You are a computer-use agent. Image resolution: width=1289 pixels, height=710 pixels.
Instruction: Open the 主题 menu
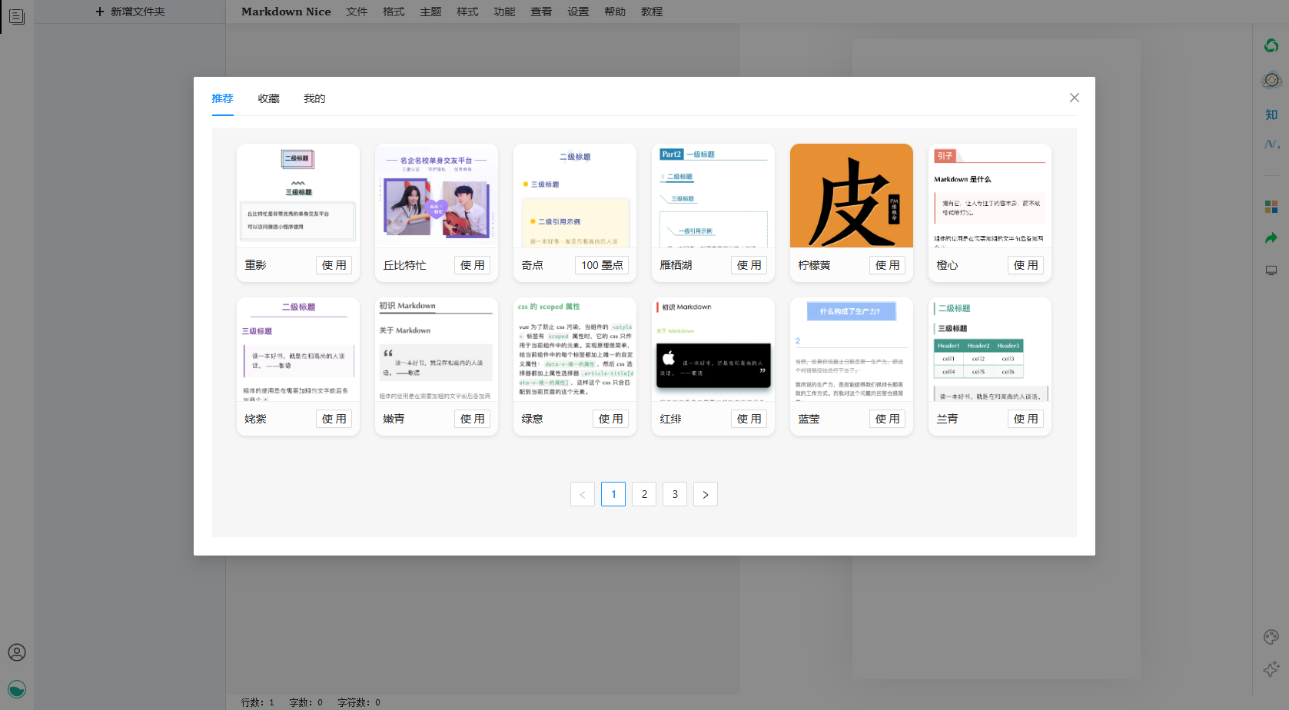[430, 12]
